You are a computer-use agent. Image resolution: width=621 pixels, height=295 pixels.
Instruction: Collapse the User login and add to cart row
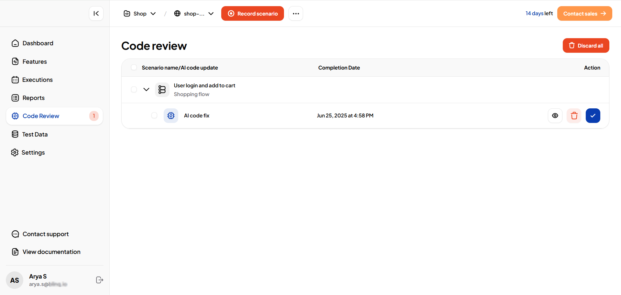click(146, 90)
